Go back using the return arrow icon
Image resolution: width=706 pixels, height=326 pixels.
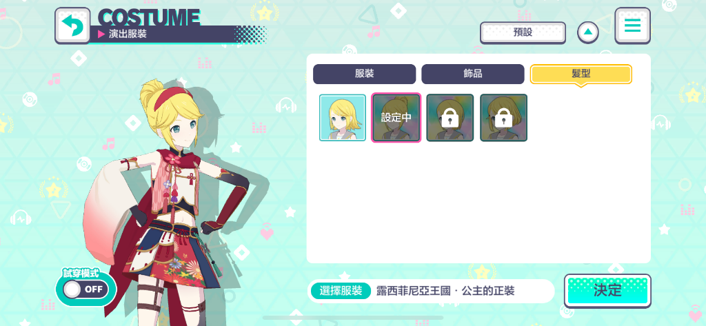click(72, 26)
